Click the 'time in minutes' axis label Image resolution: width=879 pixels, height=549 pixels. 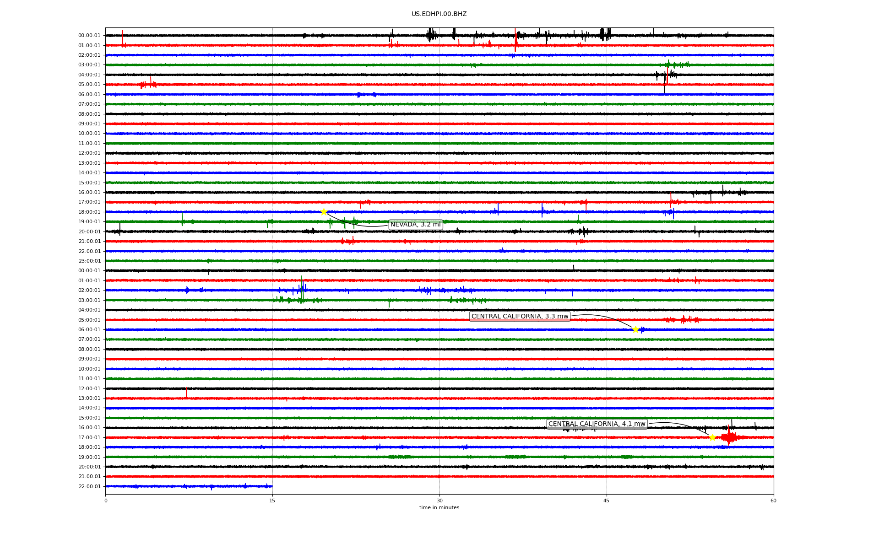[439, 508]
